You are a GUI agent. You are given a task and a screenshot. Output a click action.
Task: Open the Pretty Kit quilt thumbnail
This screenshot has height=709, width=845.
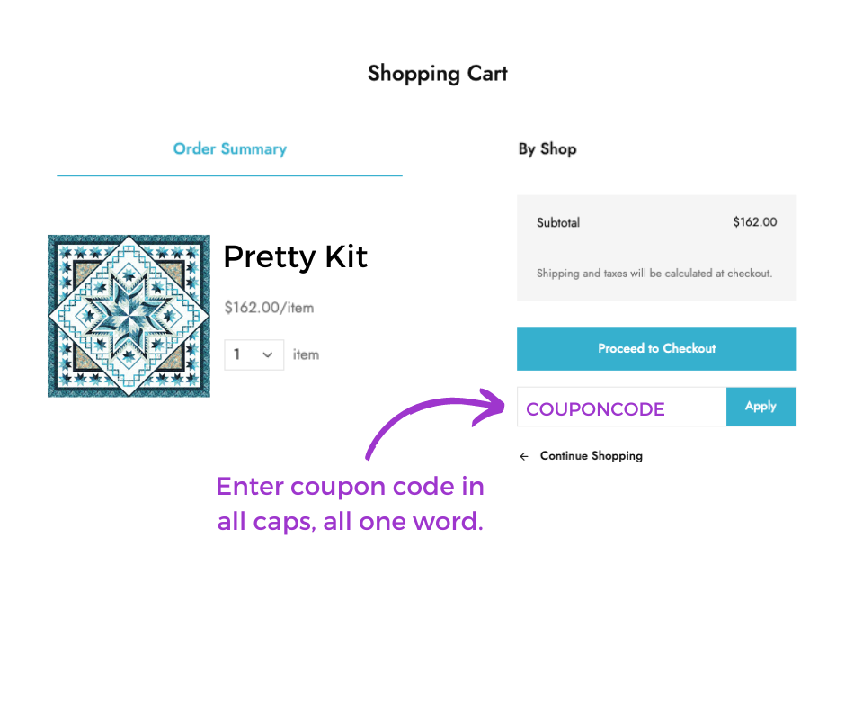click(129, 316)
